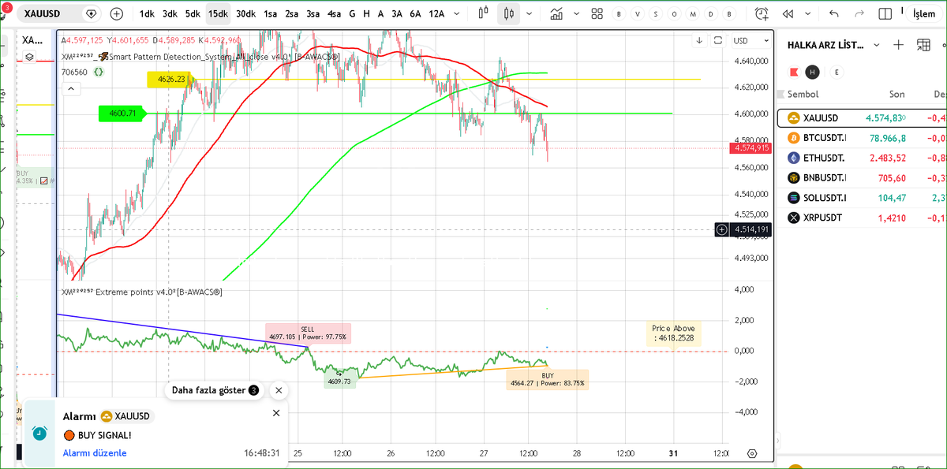The image size is (947, 469).
Task: Select the XRPUSDT row in watchlist
Action: coord(862,218)
